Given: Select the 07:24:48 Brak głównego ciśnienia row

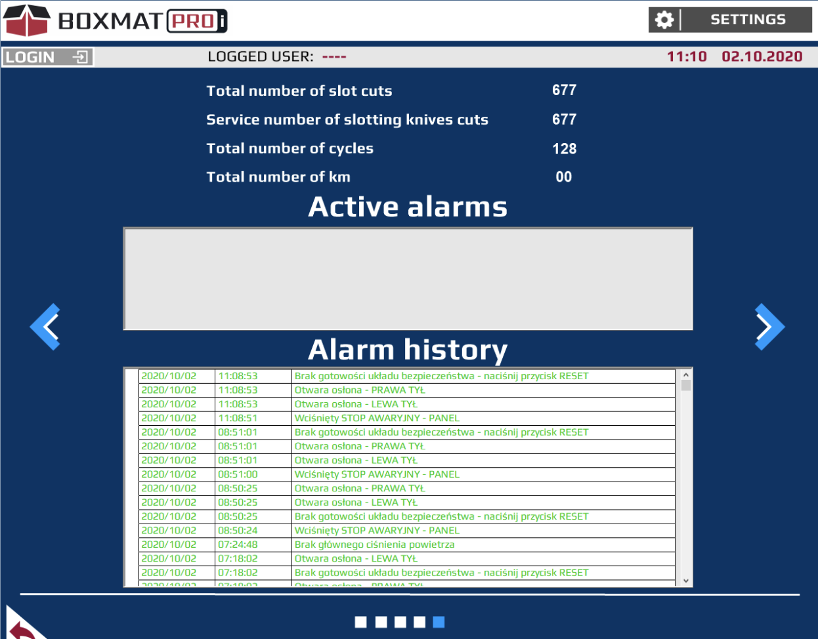Looking at the screenshot, I should pos(407,545).
